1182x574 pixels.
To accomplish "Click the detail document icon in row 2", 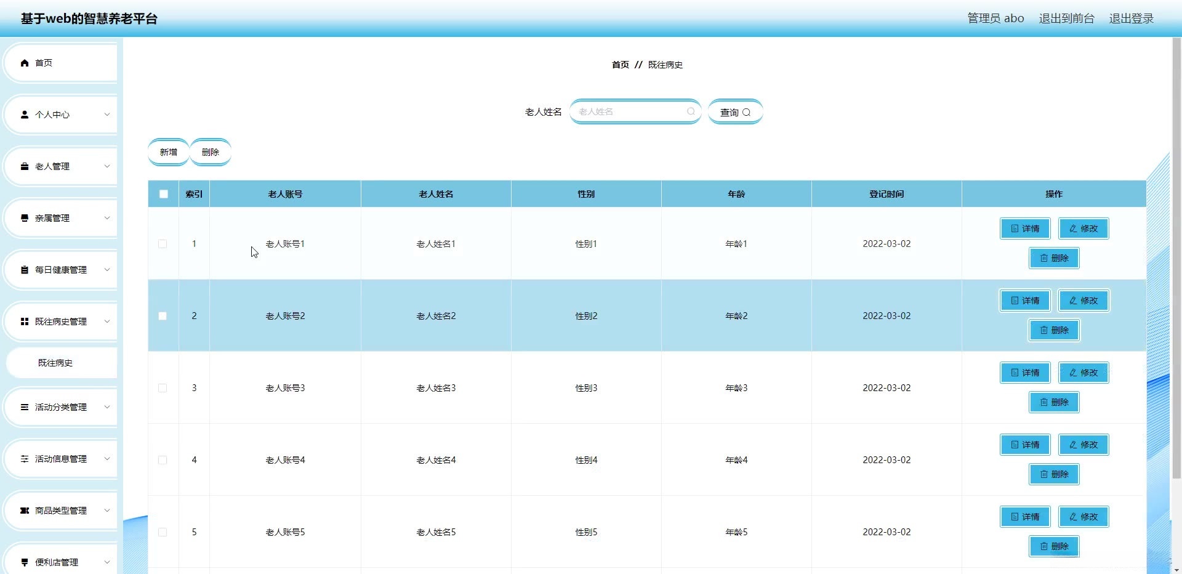I will pyautogui.click(x=1015, y=301).
